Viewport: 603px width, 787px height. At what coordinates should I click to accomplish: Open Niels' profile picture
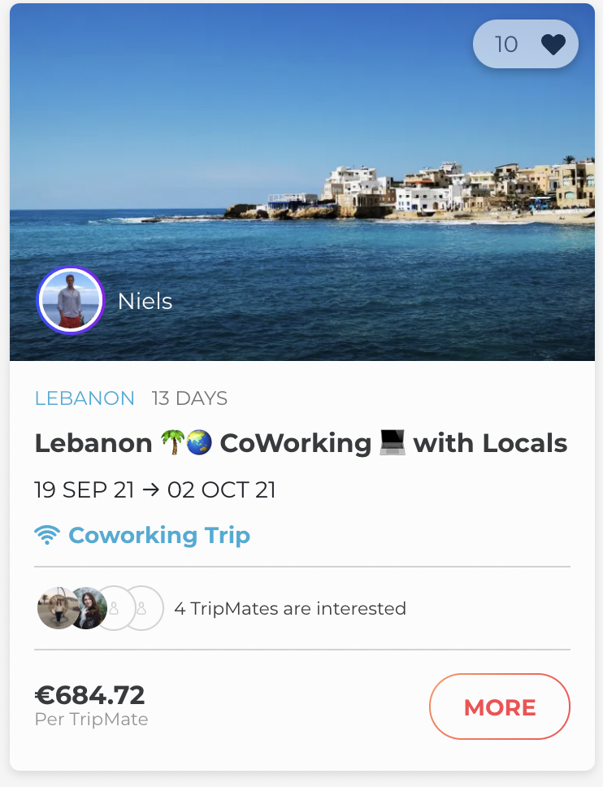pyautogui.click(x=71, y=301)
